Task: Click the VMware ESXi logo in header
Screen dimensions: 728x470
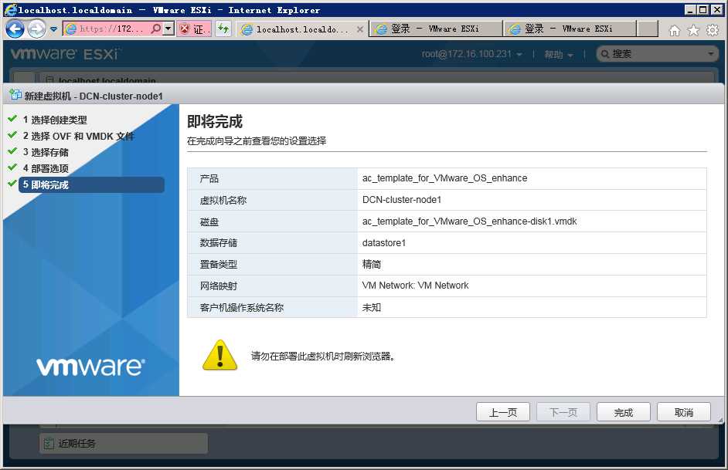Action: point(65,54)
